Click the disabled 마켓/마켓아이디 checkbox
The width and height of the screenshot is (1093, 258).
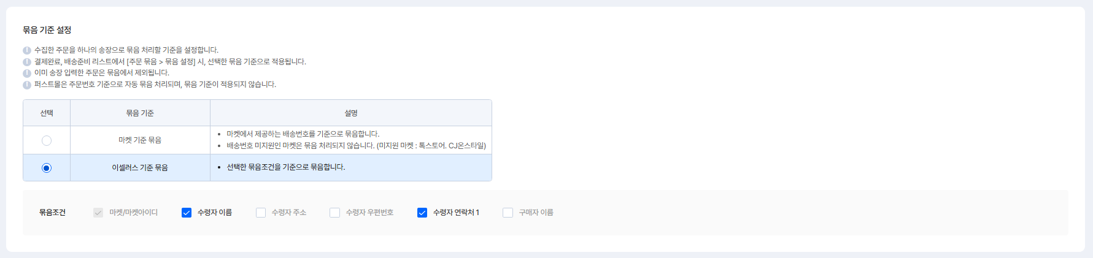click(x=98, y=213)
